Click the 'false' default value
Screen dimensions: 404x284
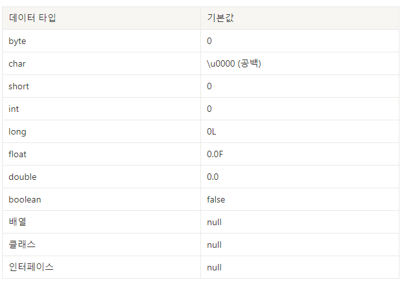click(216, 199)
